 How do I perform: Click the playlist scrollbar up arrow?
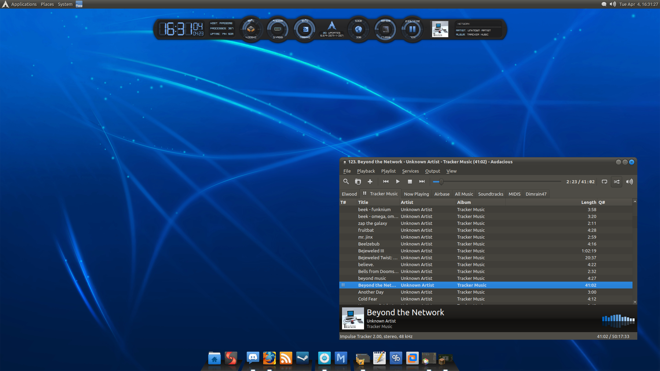coord(635,201)
